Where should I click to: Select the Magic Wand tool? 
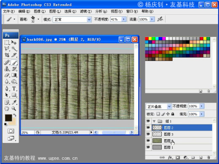(14, 49)
